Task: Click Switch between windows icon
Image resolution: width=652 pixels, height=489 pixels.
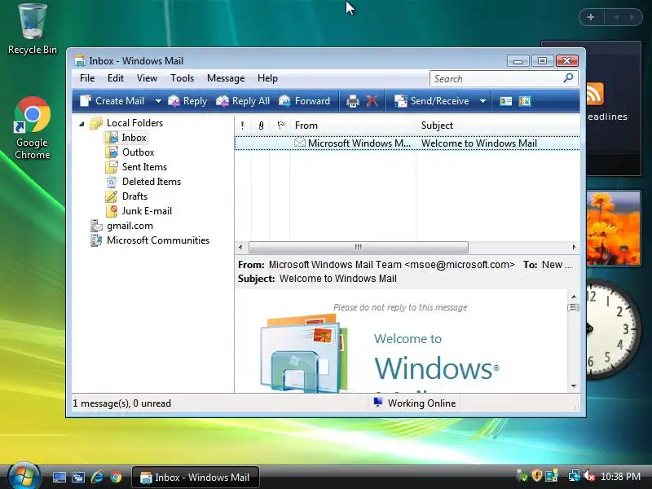Action: pyautogui.click(x=78, y=477)
